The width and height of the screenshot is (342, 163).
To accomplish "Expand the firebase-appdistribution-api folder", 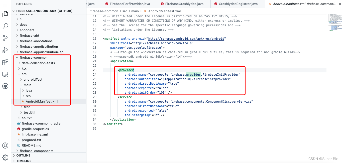I will (x=49, y=52).
